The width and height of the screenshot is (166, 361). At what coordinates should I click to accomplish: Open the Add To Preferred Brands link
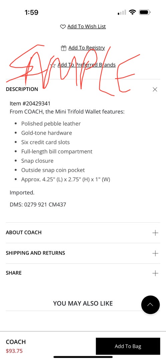click(87, 65)
